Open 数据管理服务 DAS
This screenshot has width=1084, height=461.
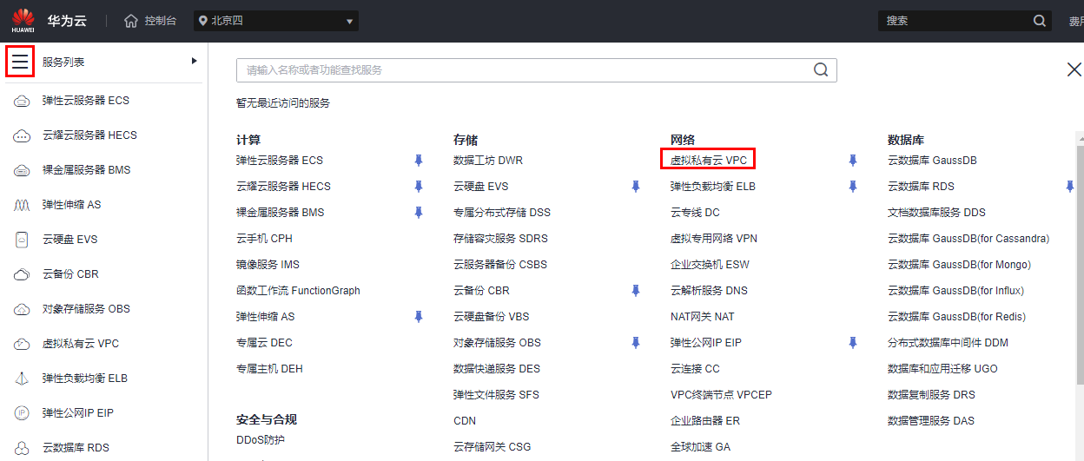click(931, 421)
